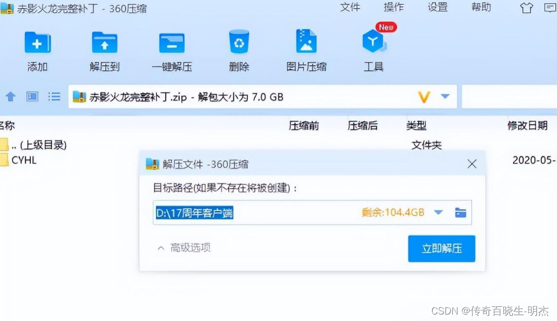The height and width of the screenshot is (321, 557).
Task: Open the skin (shirt) icon in title bar
Action: (x=526, y=8)
